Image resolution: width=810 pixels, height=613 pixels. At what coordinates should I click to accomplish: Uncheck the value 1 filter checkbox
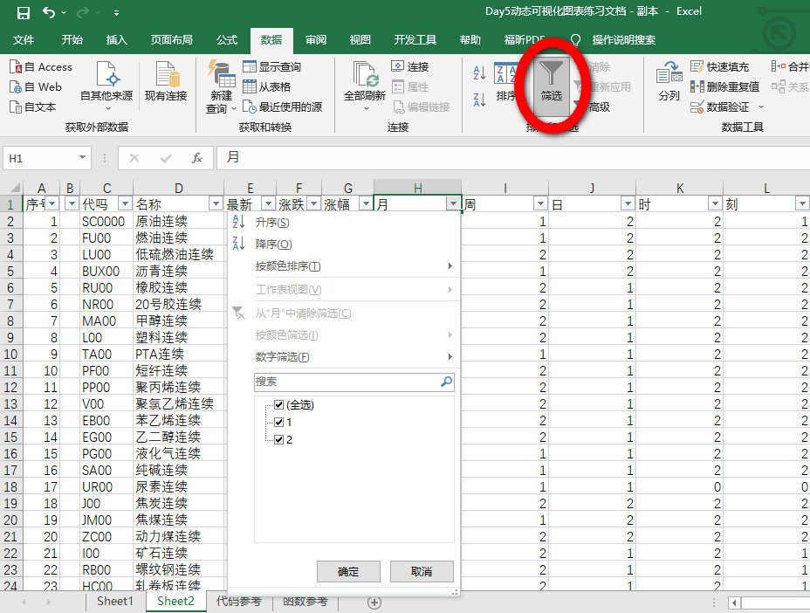click(x=279, y=422)
